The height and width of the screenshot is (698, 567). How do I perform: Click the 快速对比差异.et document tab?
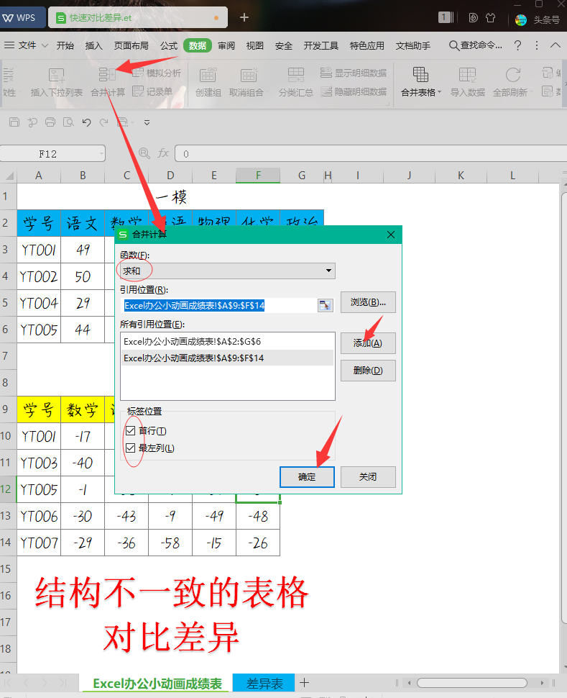[x=138, y=18]
